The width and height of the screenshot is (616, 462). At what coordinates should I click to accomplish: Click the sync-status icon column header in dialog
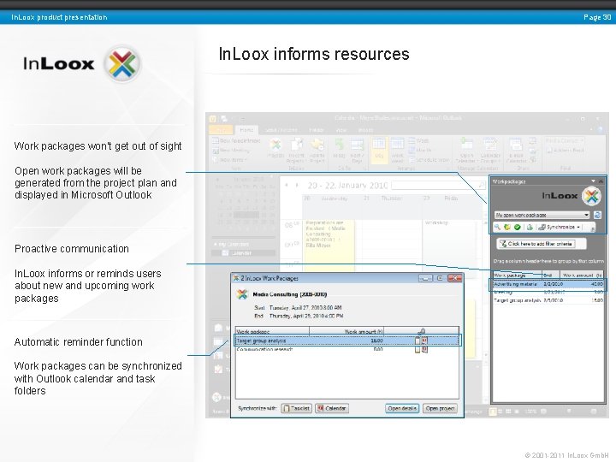pos(421,332)
